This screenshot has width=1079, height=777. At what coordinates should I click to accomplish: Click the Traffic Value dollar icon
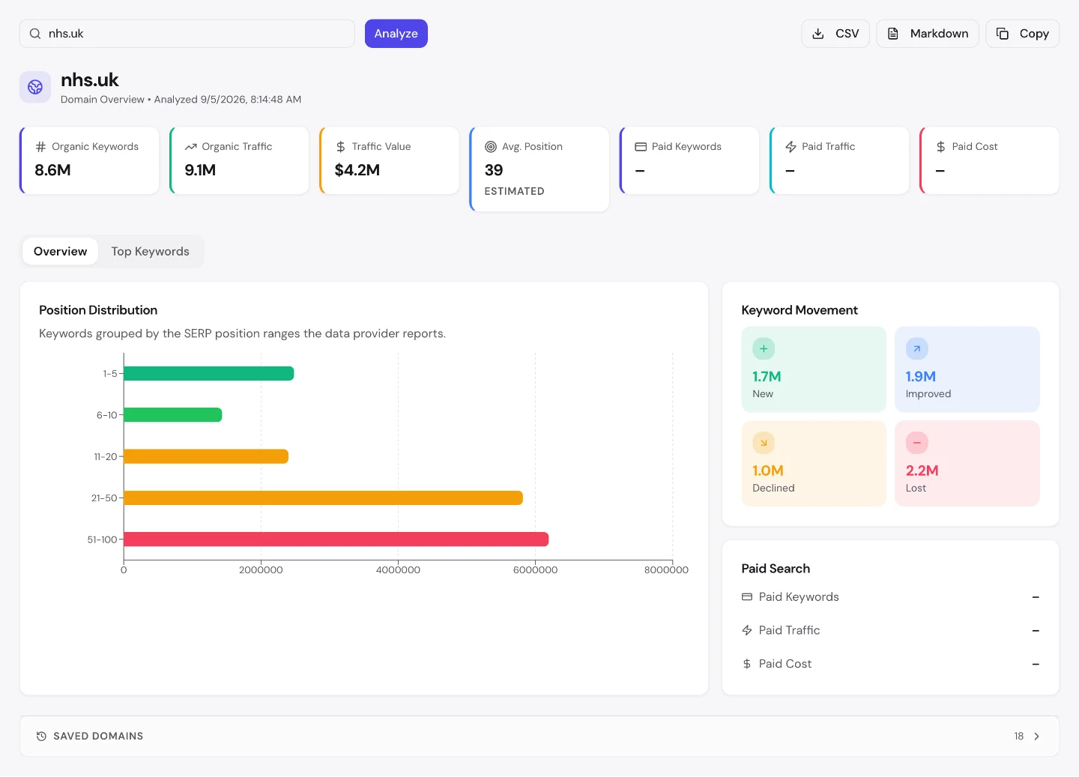pyautogui.click(x=341, y=147)
